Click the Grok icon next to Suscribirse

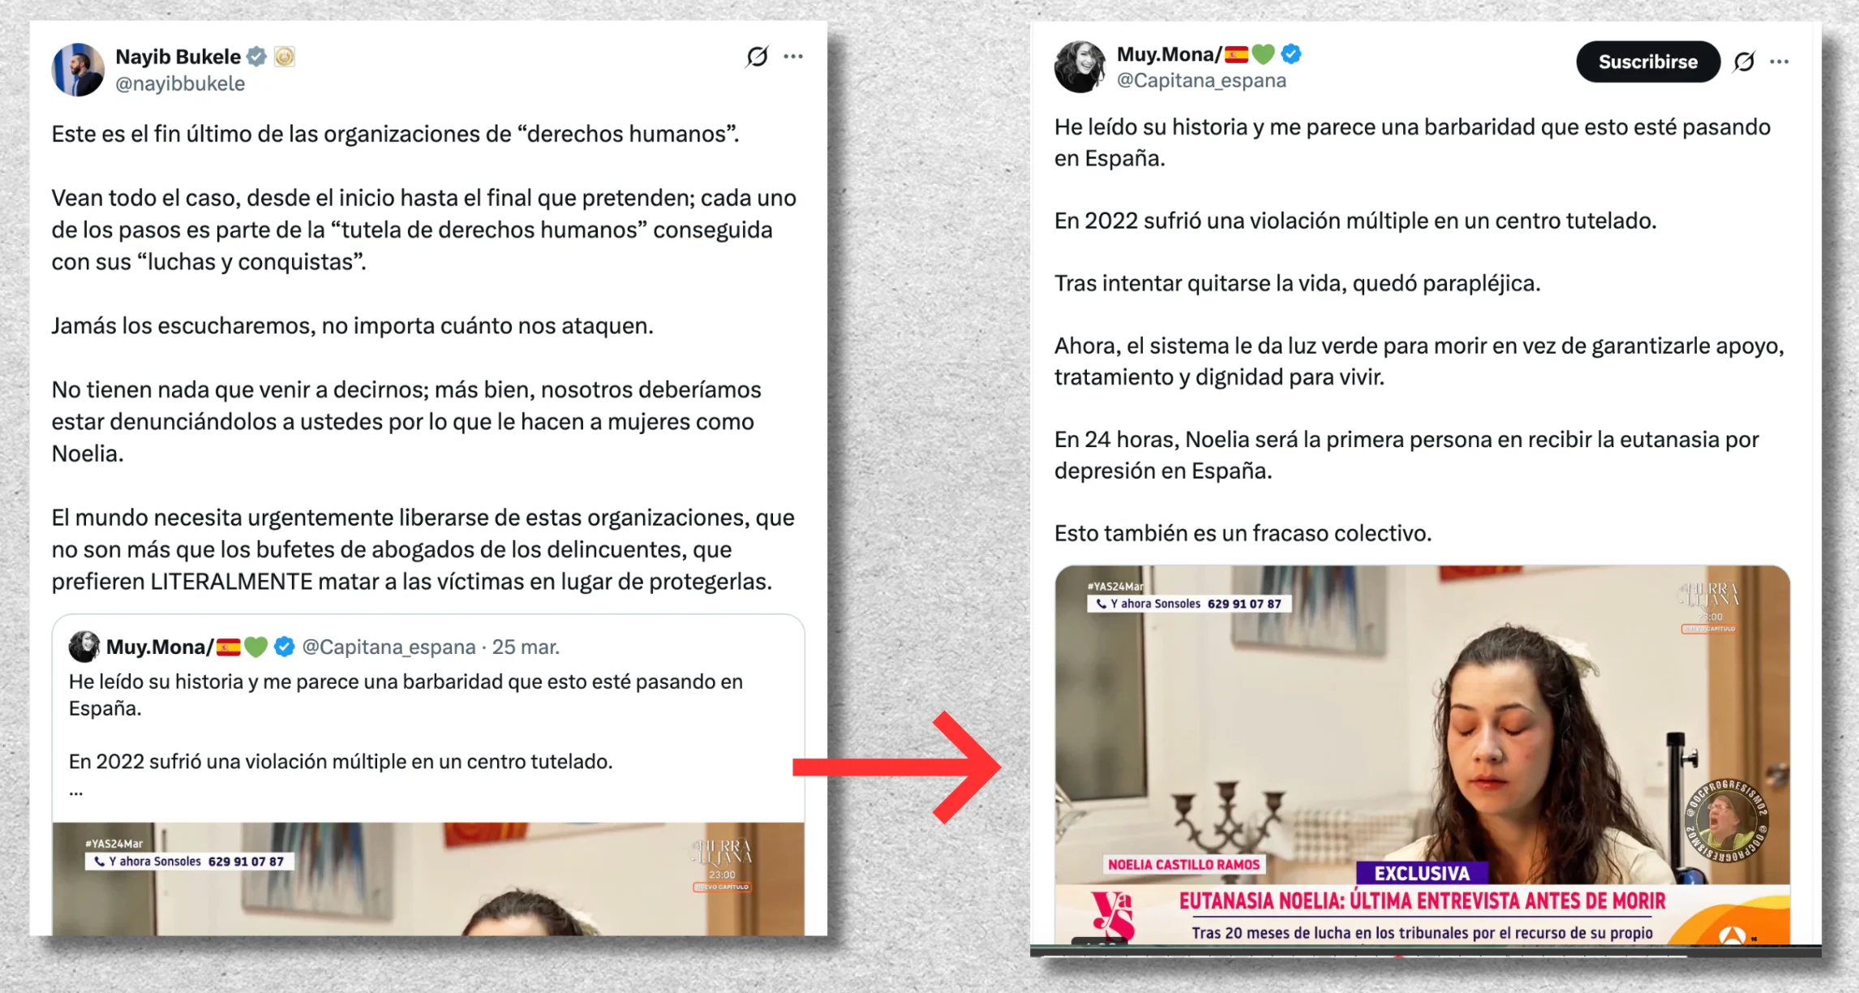pyautogui.click(x=1744, y=62)
